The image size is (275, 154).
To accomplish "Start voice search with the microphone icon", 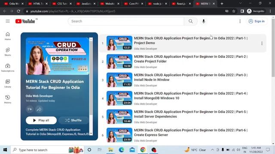I will tap(203, 21).
